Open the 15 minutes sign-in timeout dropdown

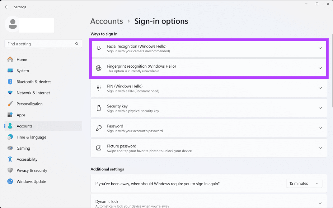[x=304, y=183]
